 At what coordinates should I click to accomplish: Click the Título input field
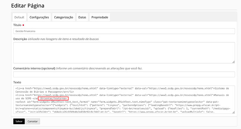(124, 31)
